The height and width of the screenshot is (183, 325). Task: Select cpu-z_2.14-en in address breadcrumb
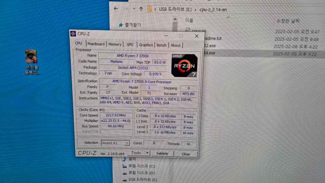point(213,10)
